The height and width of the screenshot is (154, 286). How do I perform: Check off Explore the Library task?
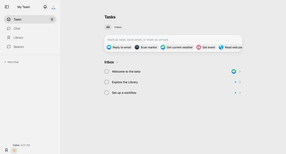coord(107,82)
